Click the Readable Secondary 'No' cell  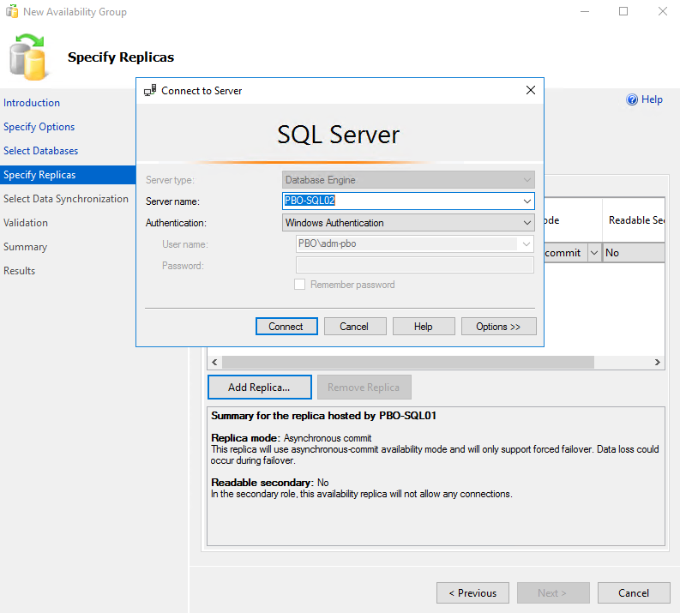(x=634, y=253)
